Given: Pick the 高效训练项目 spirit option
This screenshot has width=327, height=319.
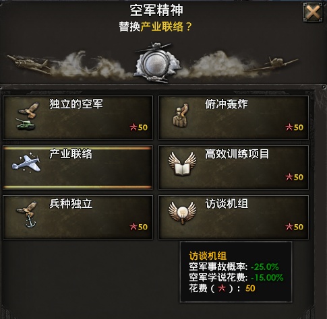Looking at the screenshot, I should point(233,168).
